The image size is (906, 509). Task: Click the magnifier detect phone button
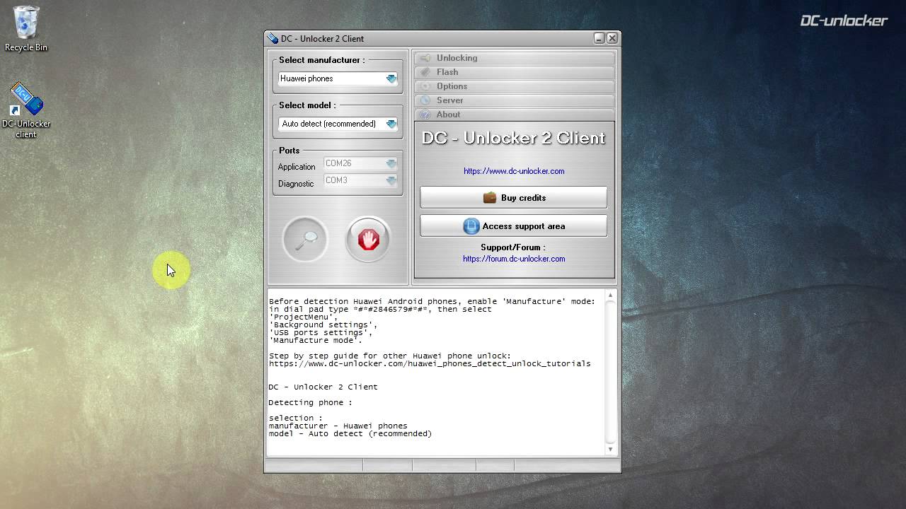(305, 239)
